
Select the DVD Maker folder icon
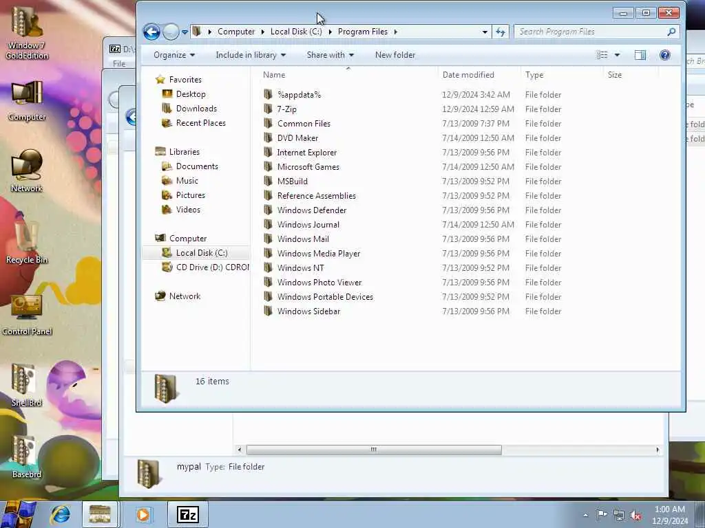(268, 137)
